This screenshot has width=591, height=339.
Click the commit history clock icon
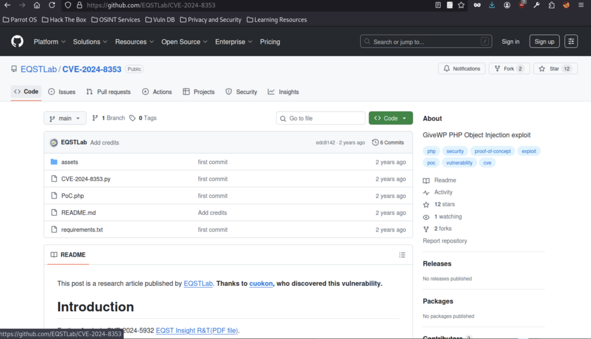[376, 143]
